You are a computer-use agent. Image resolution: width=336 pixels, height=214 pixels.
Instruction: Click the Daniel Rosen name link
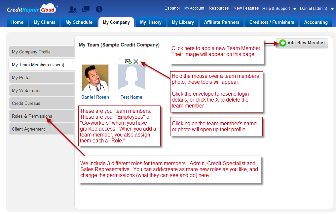point(95,97)
